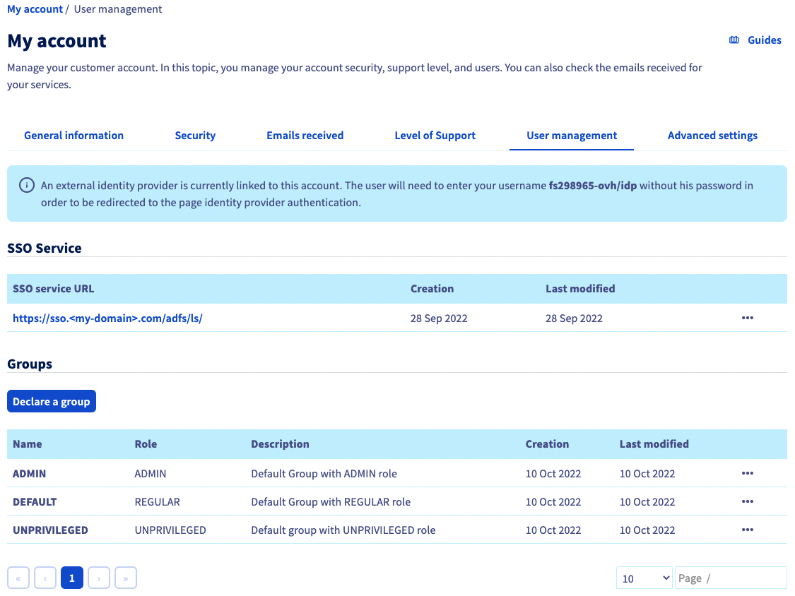This screenshot has width=795, height=596.
Task: Click the SSO table Last modified header
Action: tap(580, 288)
